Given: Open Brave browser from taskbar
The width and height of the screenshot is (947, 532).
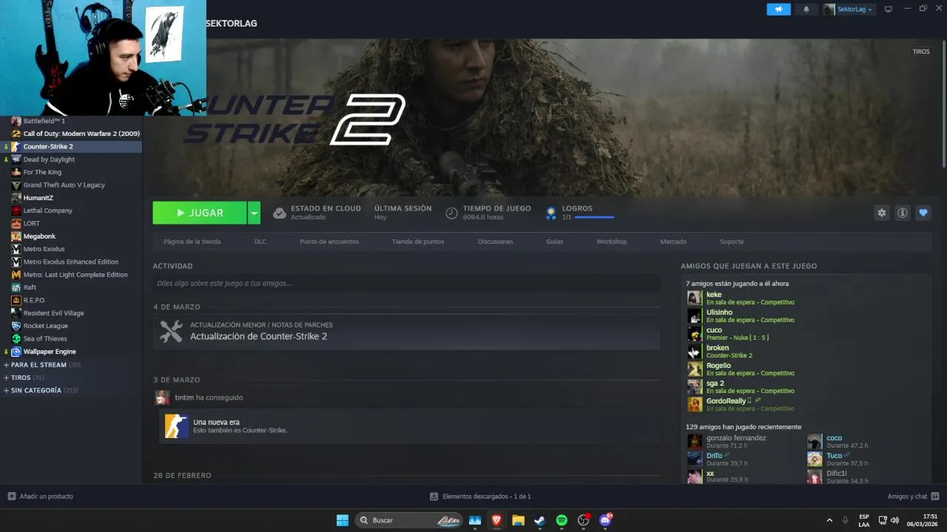Looking at the screenshot, I should [x=496, y=520].
